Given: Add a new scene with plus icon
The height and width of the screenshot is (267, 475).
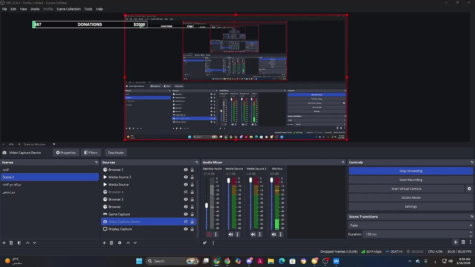Looking at the screenshot, I should [x=4, y=243].
